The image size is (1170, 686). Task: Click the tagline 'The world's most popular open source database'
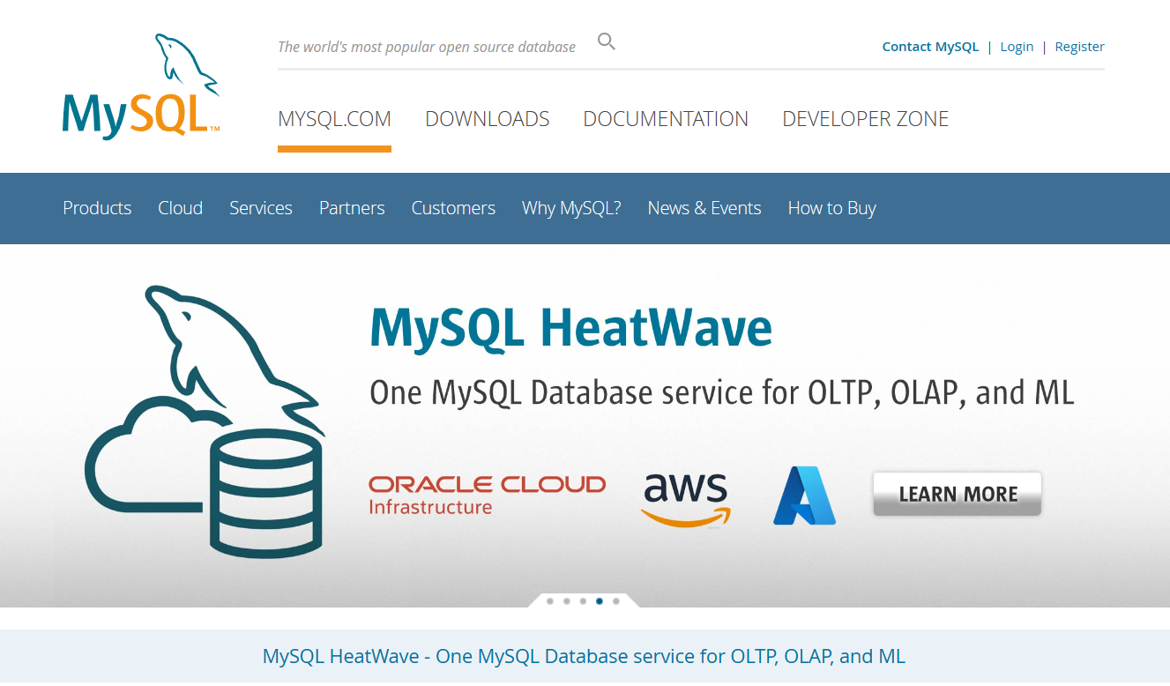pos(427,47)
